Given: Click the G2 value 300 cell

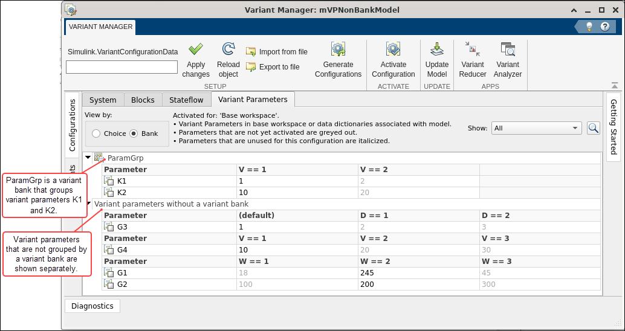Looking at the screenshot, I should tap(540, 284).
